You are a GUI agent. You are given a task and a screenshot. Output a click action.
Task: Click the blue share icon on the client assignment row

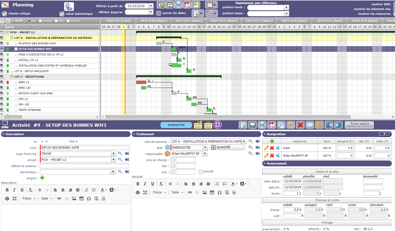(x=277, y=148)
